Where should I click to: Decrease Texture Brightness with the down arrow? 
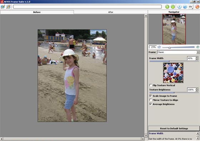[197, 91]
